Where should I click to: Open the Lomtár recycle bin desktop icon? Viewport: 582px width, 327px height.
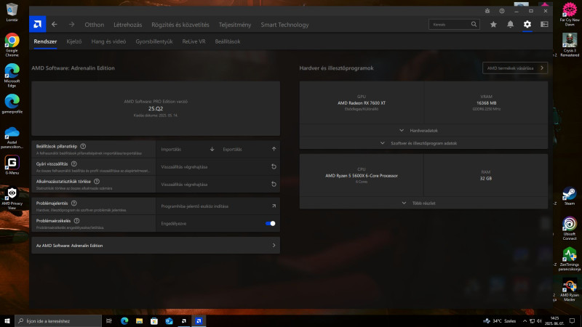pyautogui.click(x=12, y=12)
